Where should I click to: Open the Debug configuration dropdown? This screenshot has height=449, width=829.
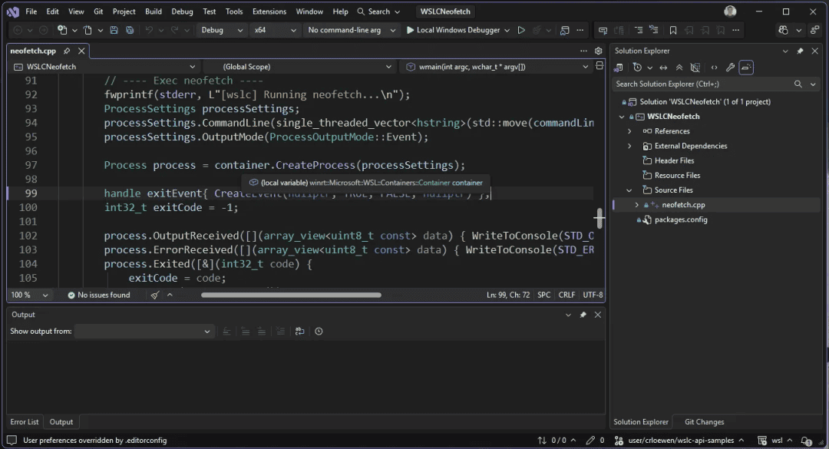tap(222, 30)
